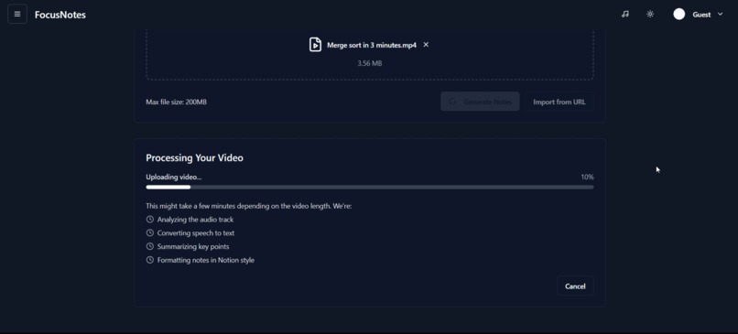
Task: Click the Summarizing key points line
Action: 193,246
